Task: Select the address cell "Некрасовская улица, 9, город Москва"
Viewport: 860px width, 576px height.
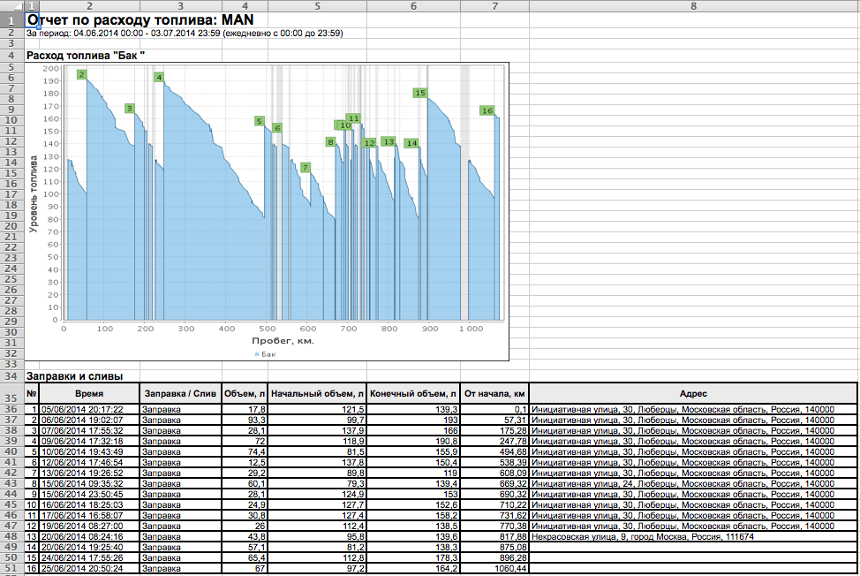Action: (x=693, y=537)
